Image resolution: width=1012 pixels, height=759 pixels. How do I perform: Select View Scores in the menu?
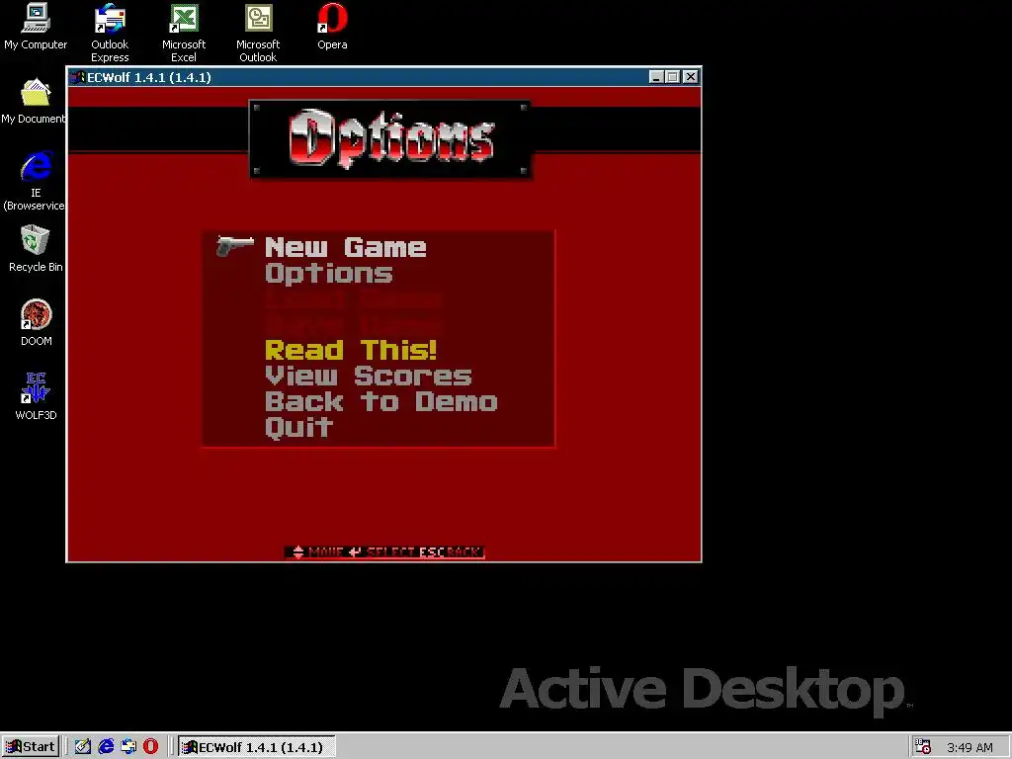pos(368,377)
